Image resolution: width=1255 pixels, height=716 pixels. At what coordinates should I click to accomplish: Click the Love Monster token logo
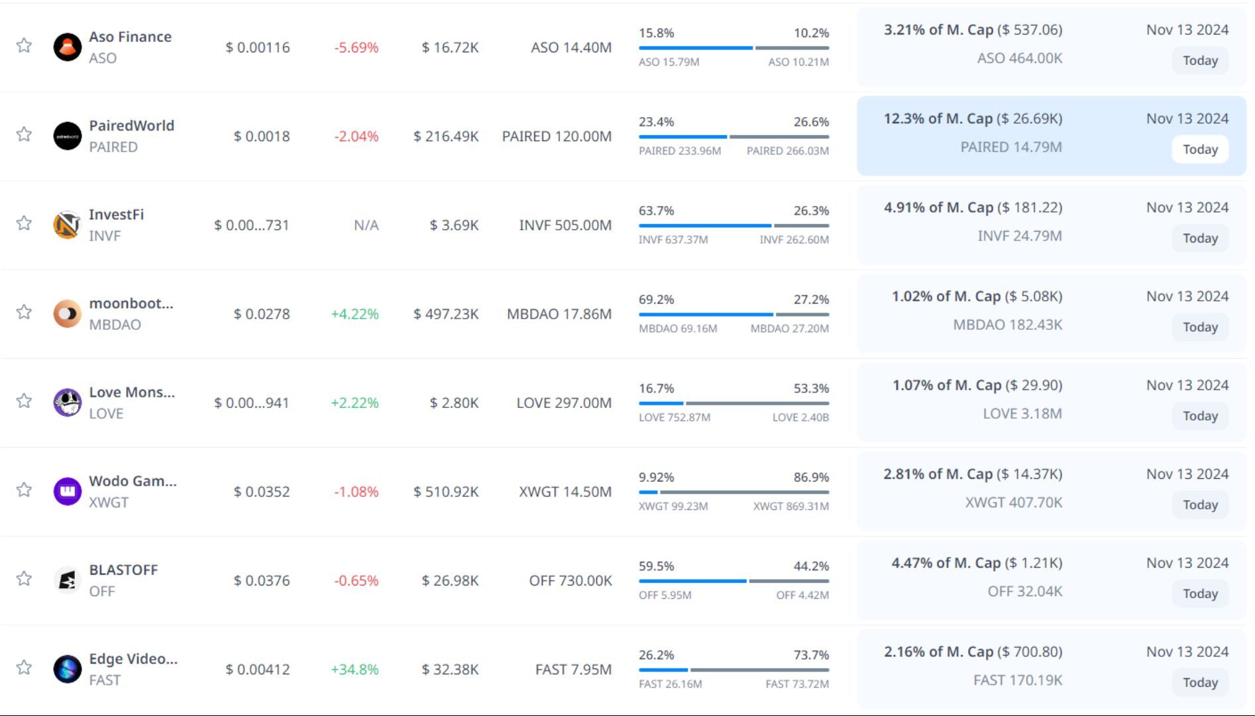click(x=67, y=402)
